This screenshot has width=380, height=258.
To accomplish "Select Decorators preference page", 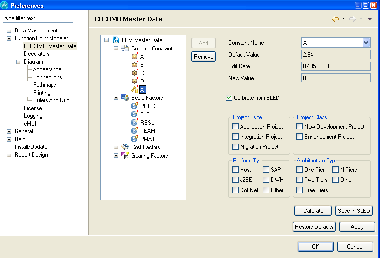I will coord(36,54).
